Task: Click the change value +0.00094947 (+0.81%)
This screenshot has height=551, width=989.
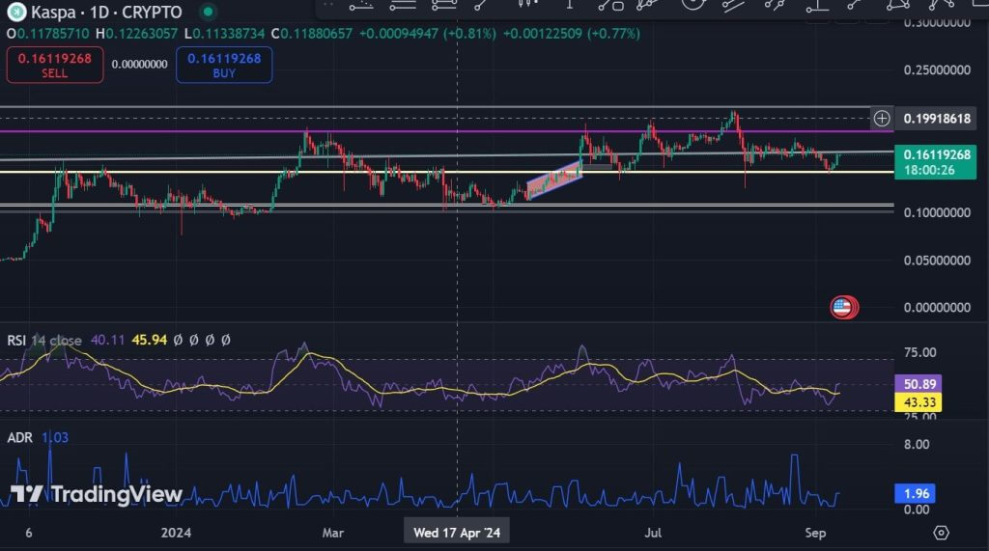Action: [428, 34]
